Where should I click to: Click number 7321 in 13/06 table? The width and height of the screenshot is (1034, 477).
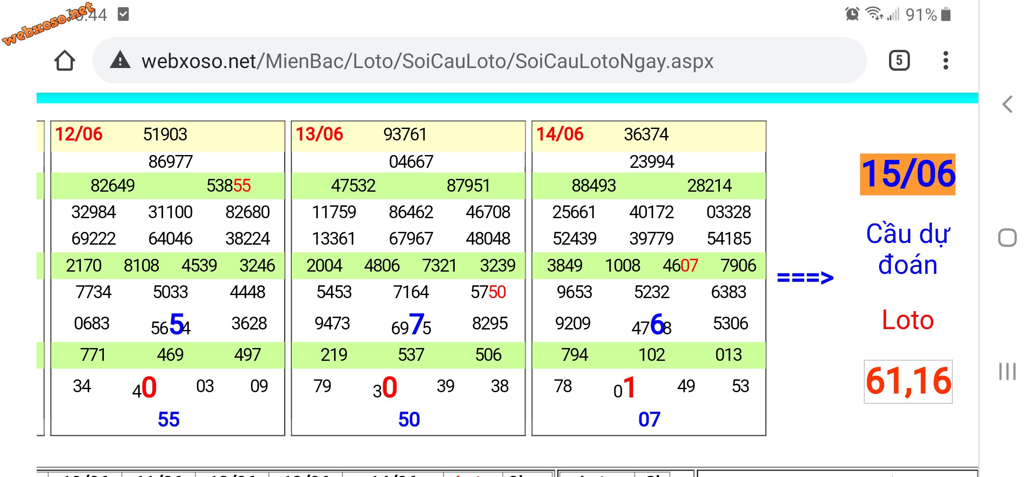439,265
